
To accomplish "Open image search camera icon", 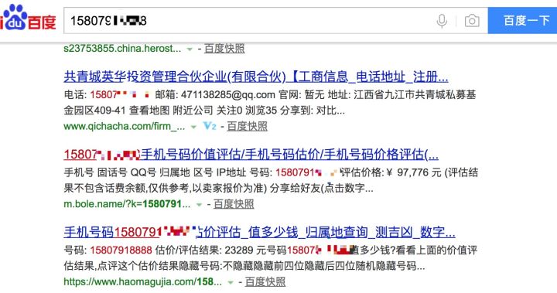I will [x=472, y=21].
